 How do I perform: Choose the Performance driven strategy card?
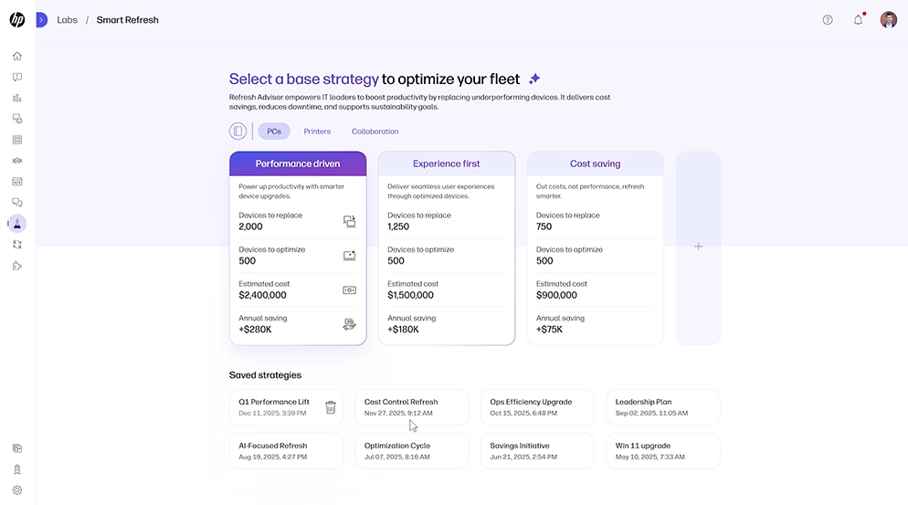[298, 163]
